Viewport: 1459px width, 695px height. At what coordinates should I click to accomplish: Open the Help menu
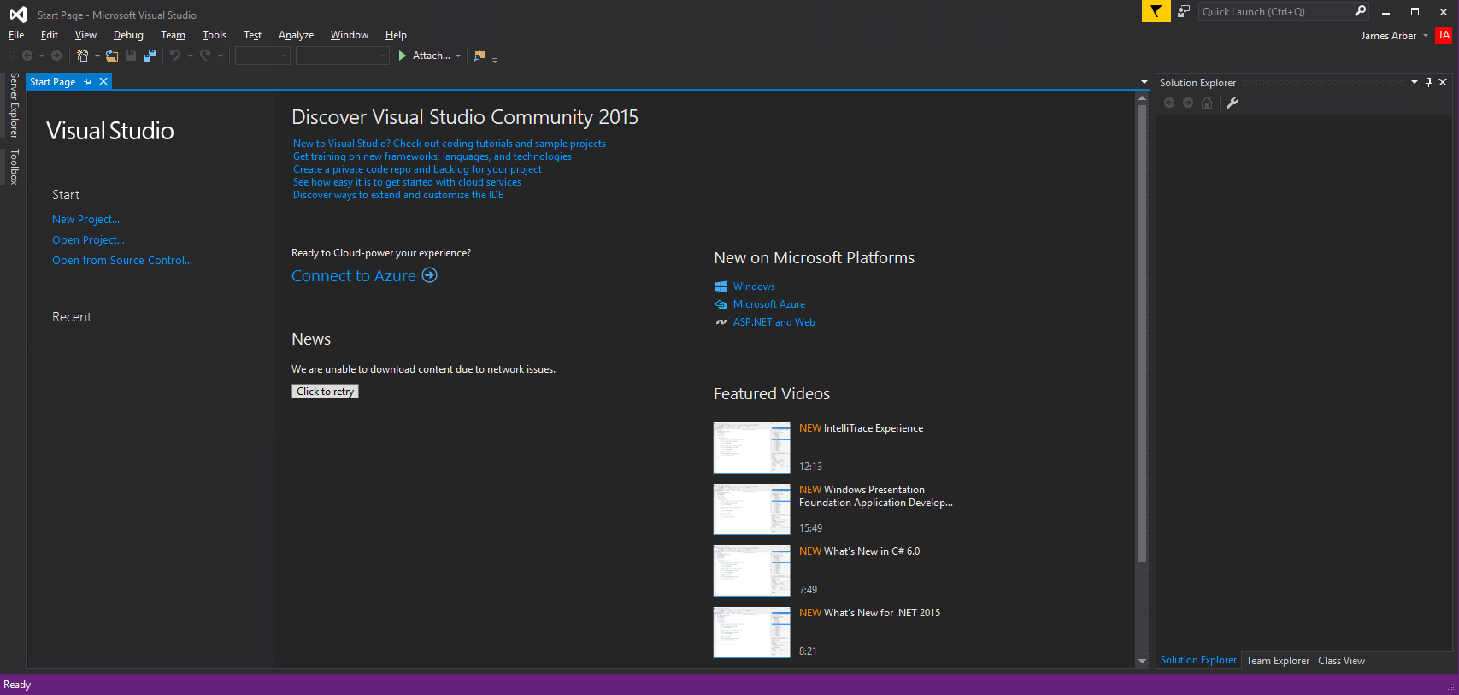coord(396,35)
